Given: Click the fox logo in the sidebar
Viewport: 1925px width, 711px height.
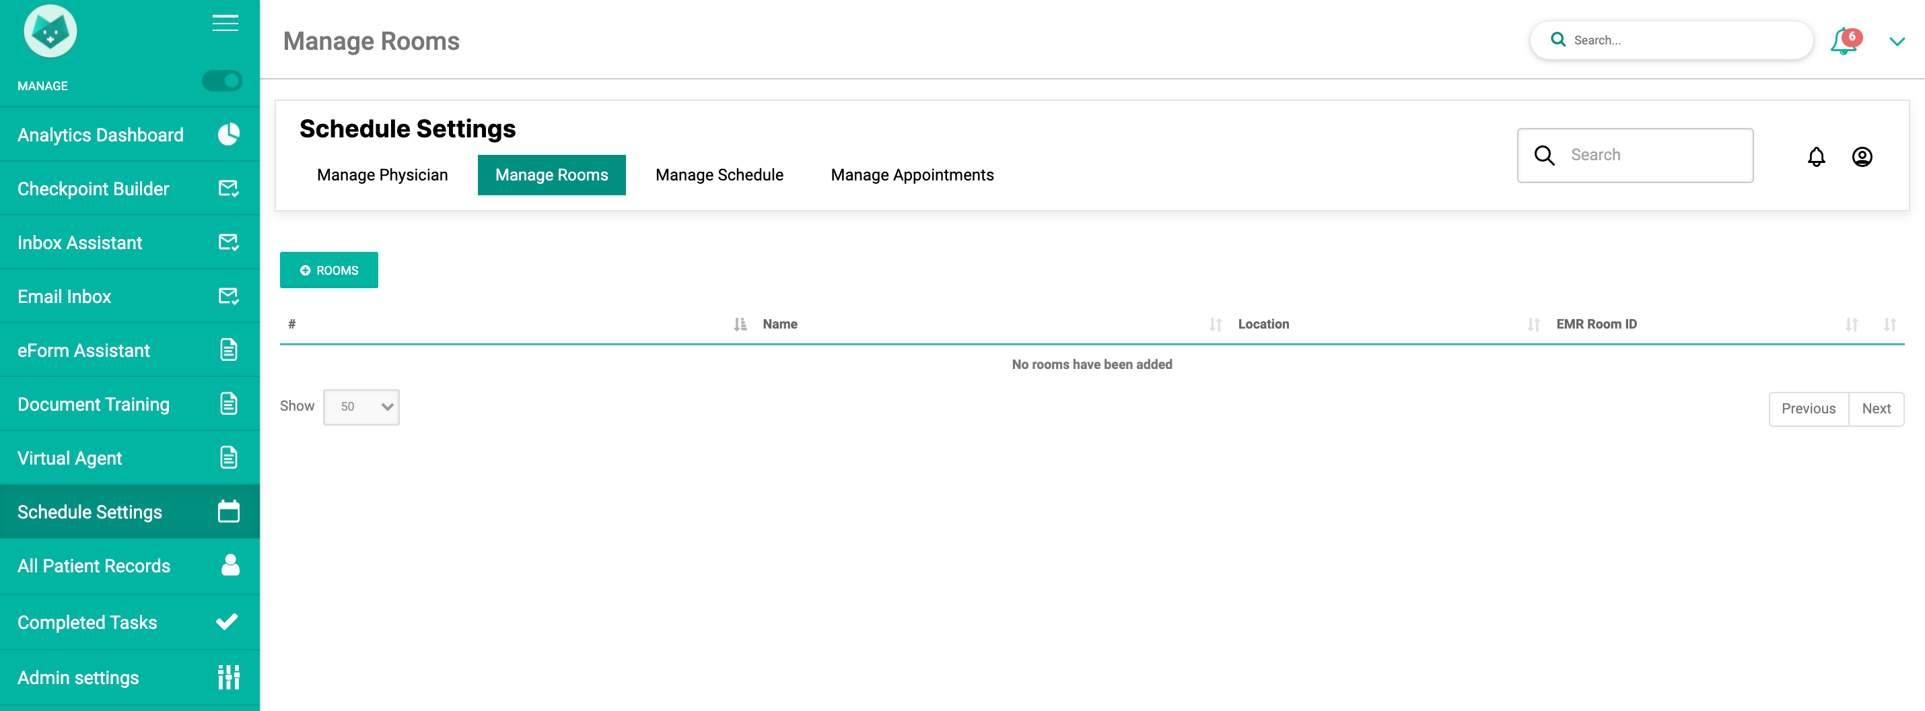Looking at the screenshot, I should (50, 31).
